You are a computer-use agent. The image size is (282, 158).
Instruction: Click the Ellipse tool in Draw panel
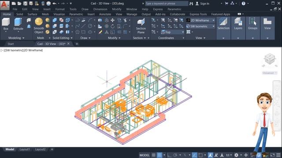click(90, 32)
